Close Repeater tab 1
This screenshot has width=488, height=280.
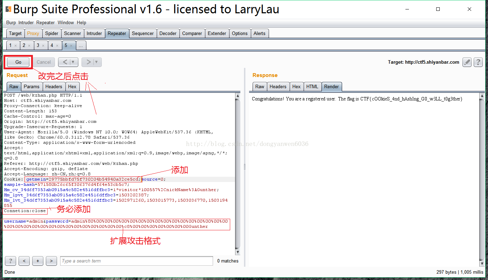point(15,45)
